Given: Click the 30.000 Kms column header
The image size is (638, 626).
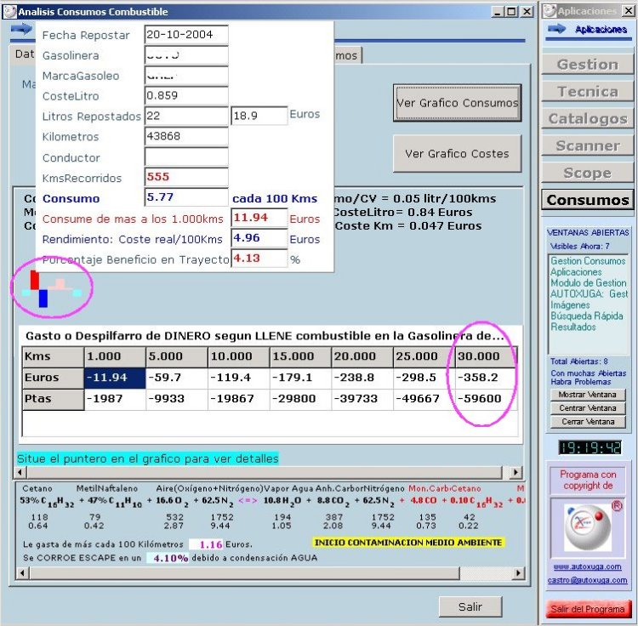Looking at the screenshot, I should tap(486, 356).
